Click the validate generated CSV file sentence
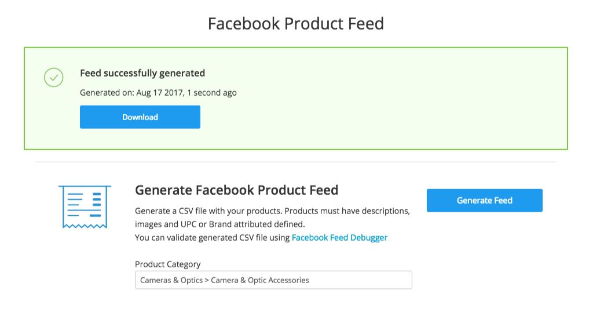 click(261, 238)
